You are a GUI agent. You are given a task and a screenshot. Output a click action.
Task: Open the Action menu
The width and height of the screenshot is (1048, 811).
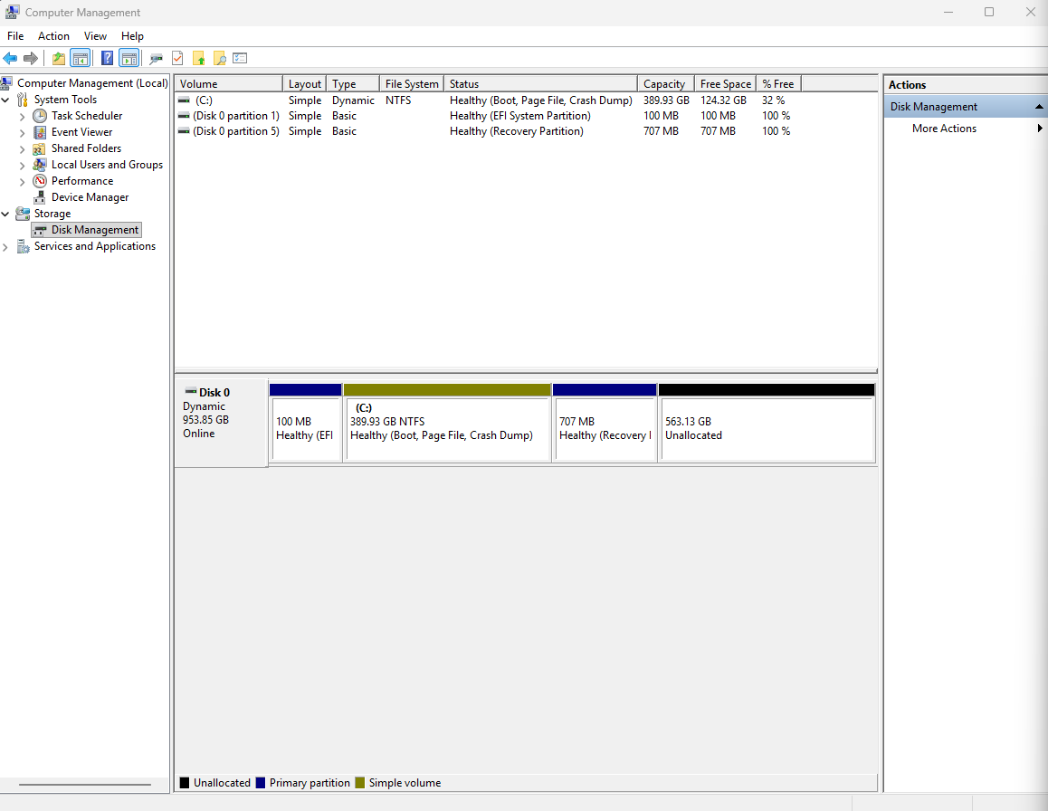(53, 36)
